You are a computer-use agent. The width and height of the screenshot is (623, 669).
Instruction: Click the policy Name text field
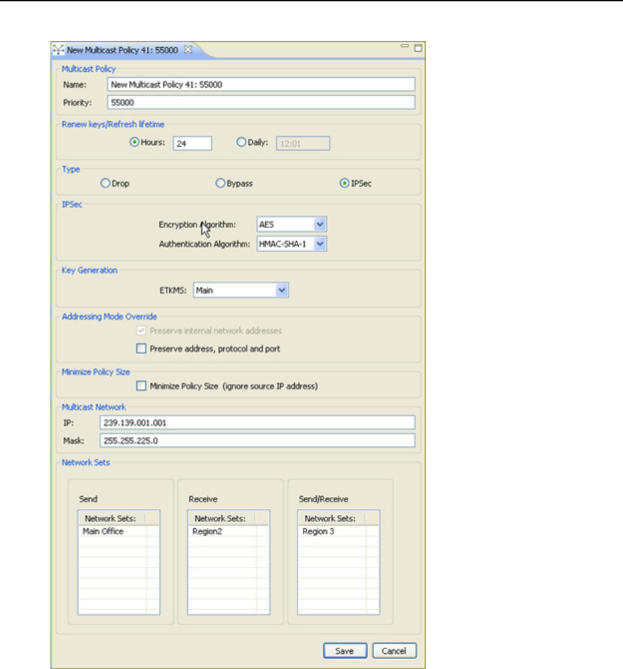tap(260, 84)
